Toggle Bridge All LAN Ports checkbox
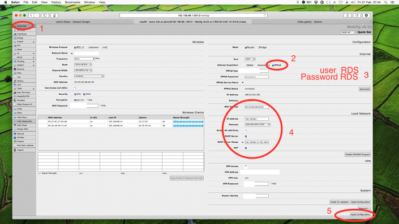The image size is (399, 224). pos(246,130)
